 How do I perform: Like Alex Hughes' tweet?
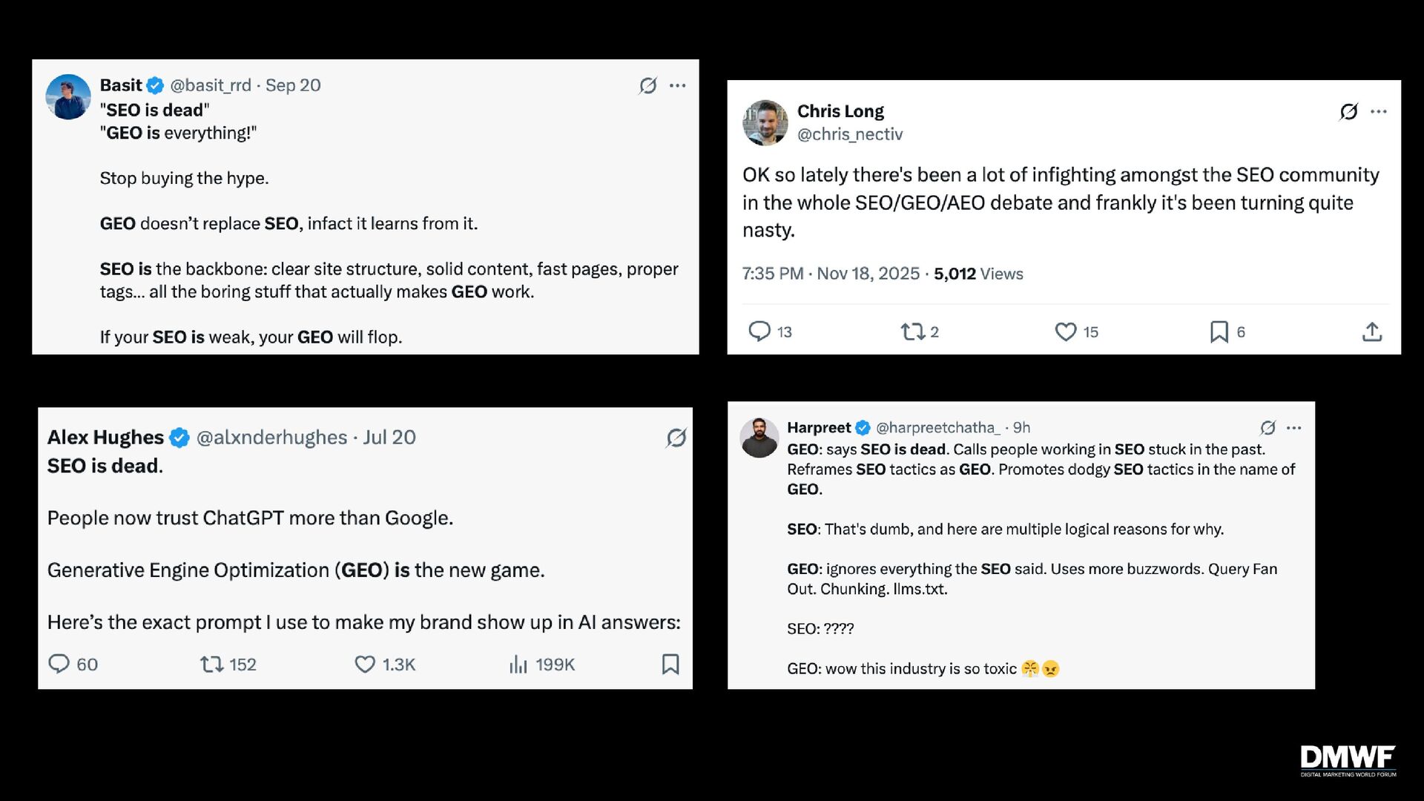[365, 664]
